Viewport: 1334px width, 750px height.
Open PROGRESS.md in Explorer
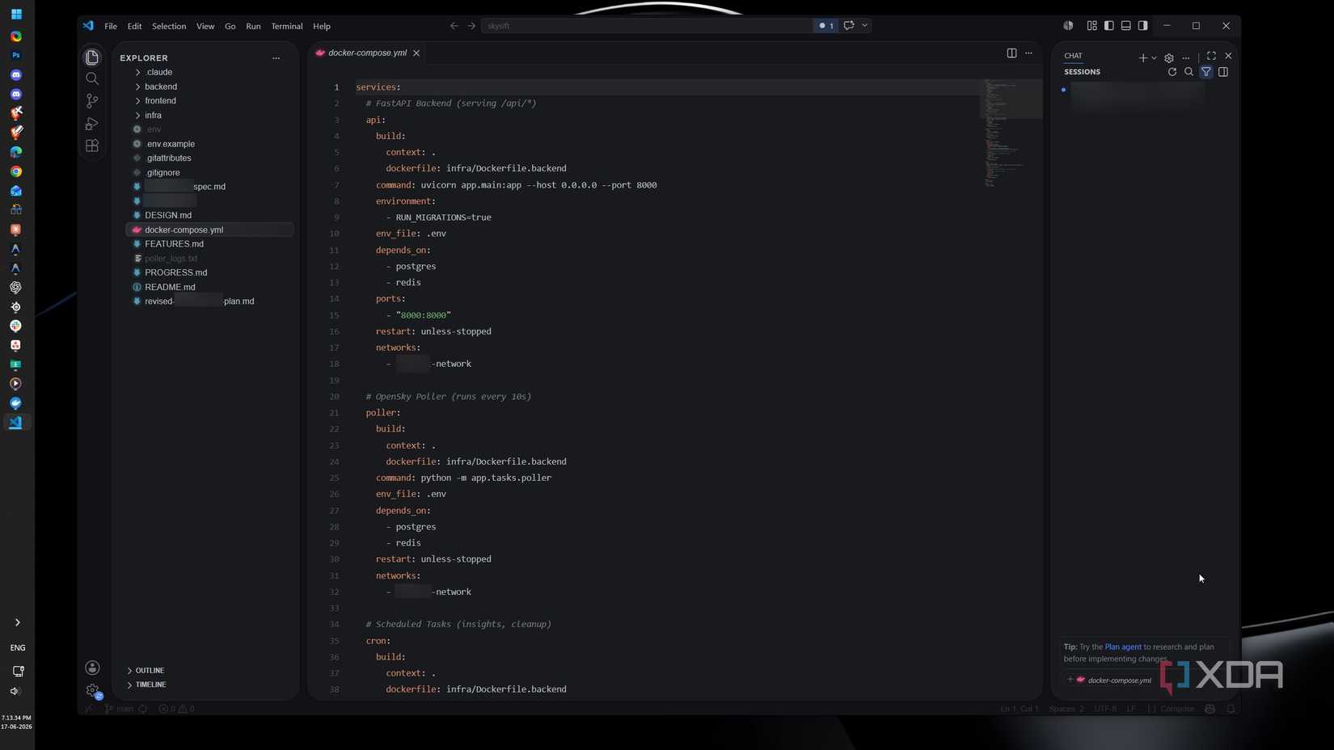[209, 272]
